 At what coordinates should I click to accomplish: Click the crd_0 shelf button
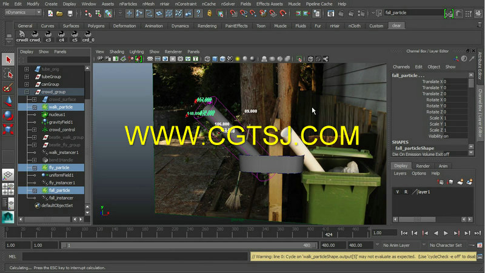[x=88, y=36]
